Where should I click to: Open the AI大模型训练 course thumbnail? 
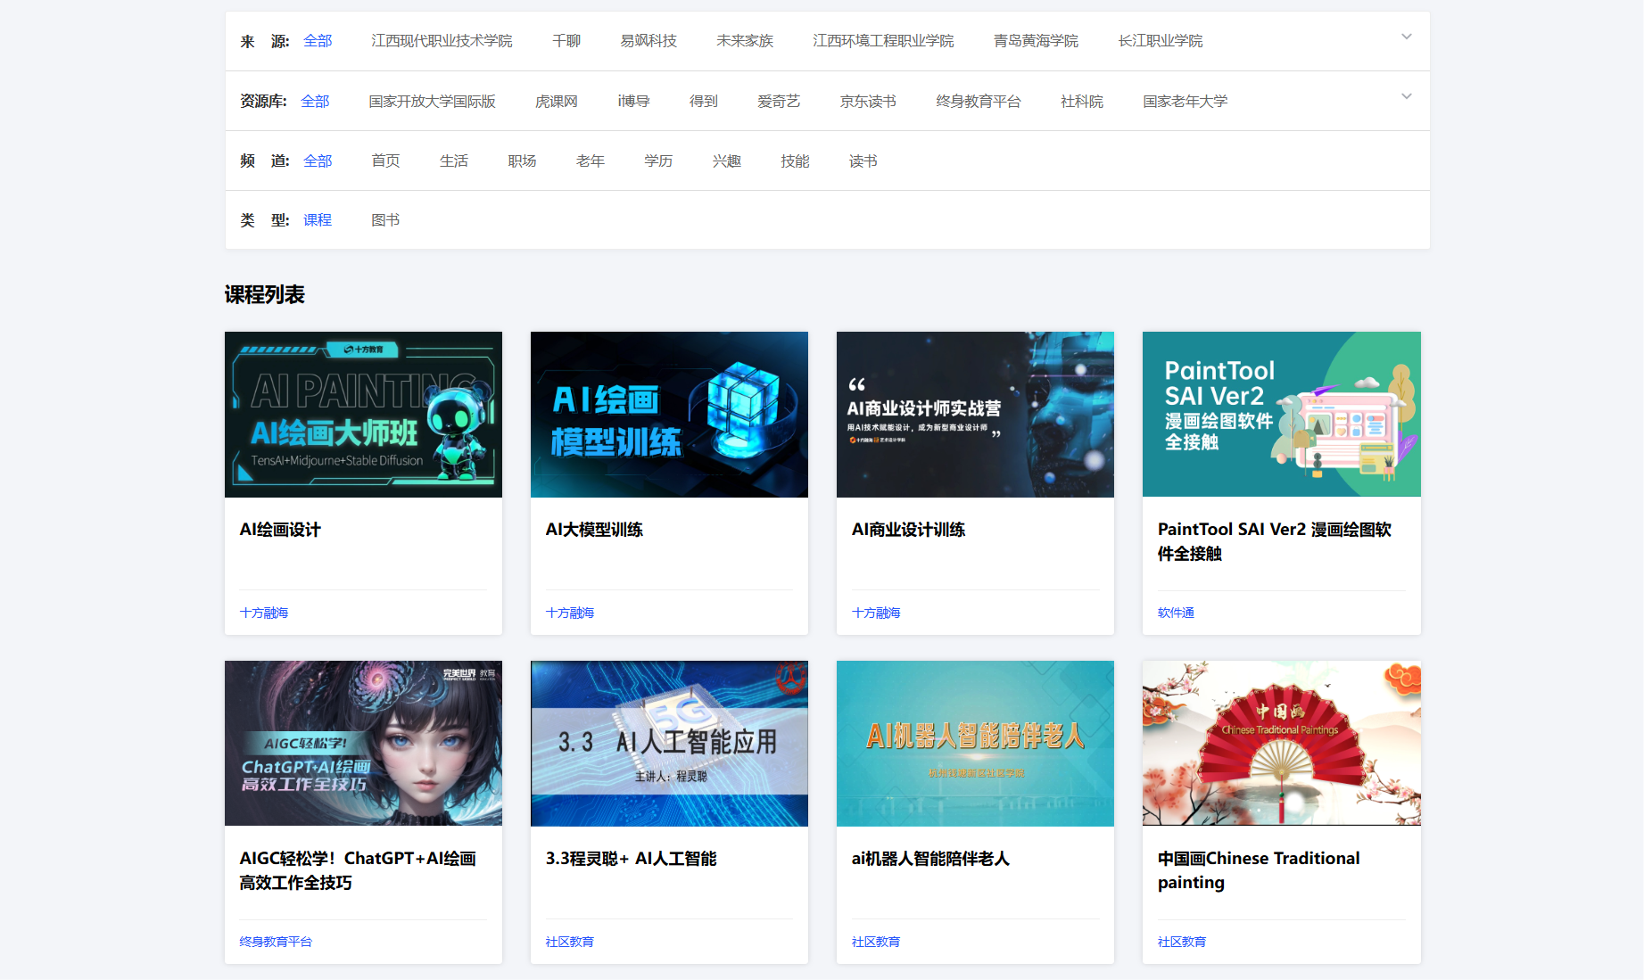[669, 414]
